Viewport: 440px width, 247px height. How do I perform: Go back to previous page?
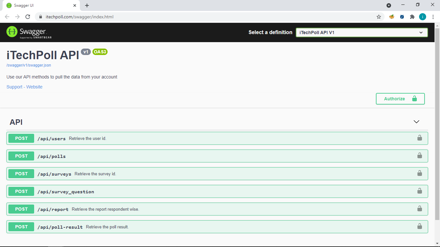7,17
